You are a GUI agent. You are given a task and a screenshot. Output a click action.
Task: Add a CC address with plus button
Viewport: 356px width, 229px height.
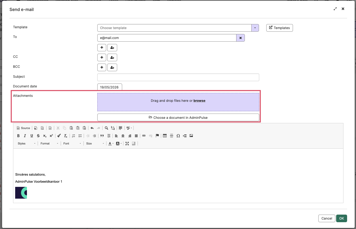[102, 57]
